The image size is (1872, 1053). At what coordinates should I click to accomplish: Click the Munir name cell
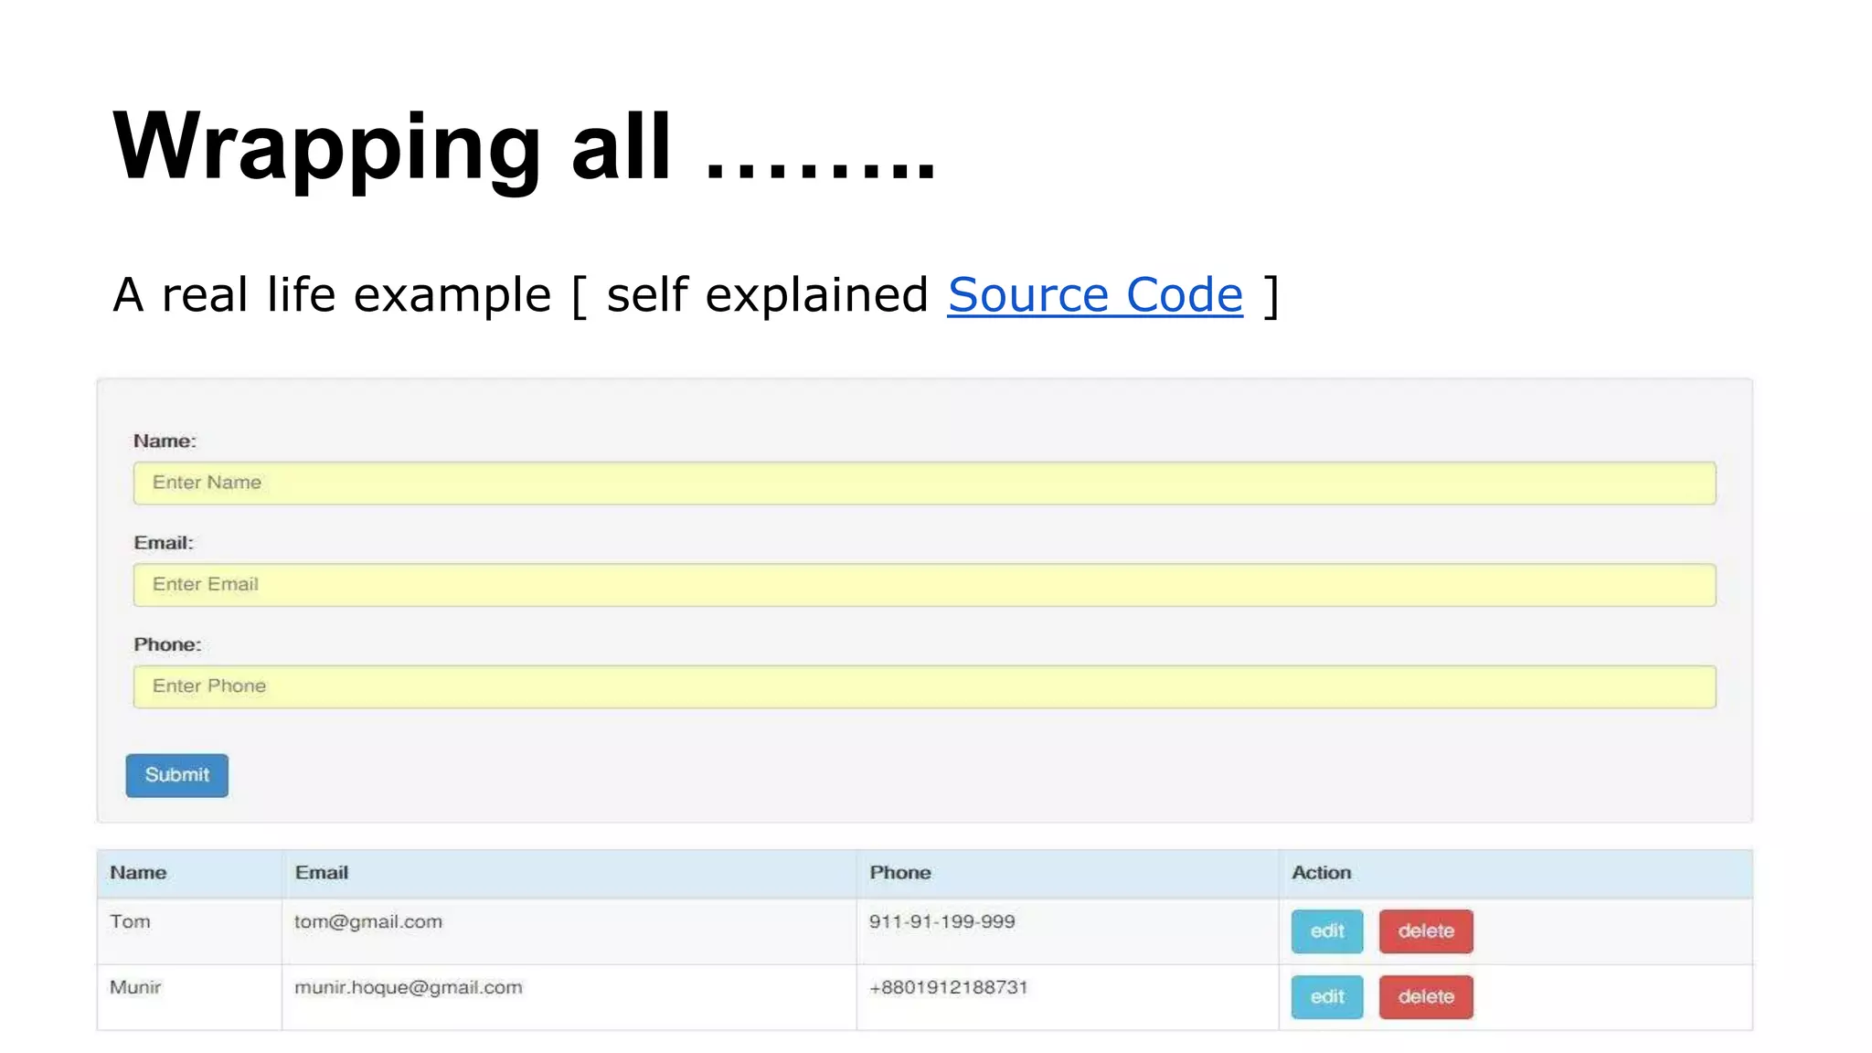tap(135, 988)
